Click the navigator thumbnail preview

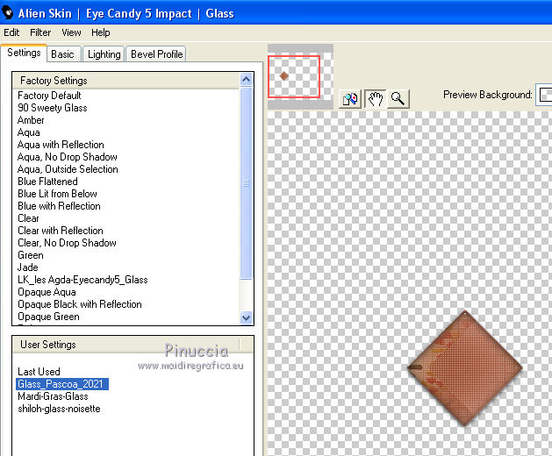(300, 76)
